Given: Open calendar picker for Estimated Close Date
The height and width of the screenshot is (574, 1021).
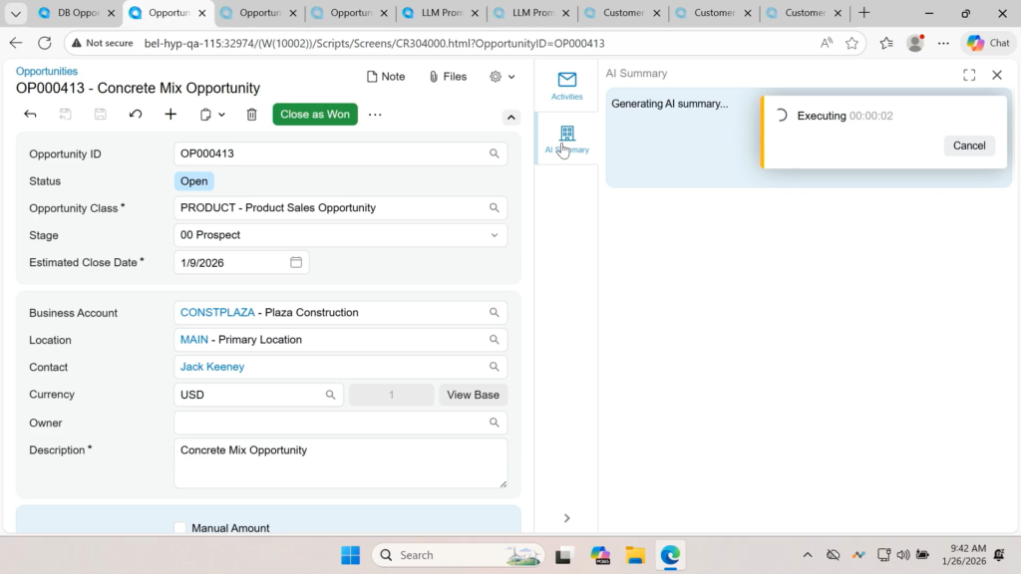Looking at the screenshot, I should (x=296, y=263).
